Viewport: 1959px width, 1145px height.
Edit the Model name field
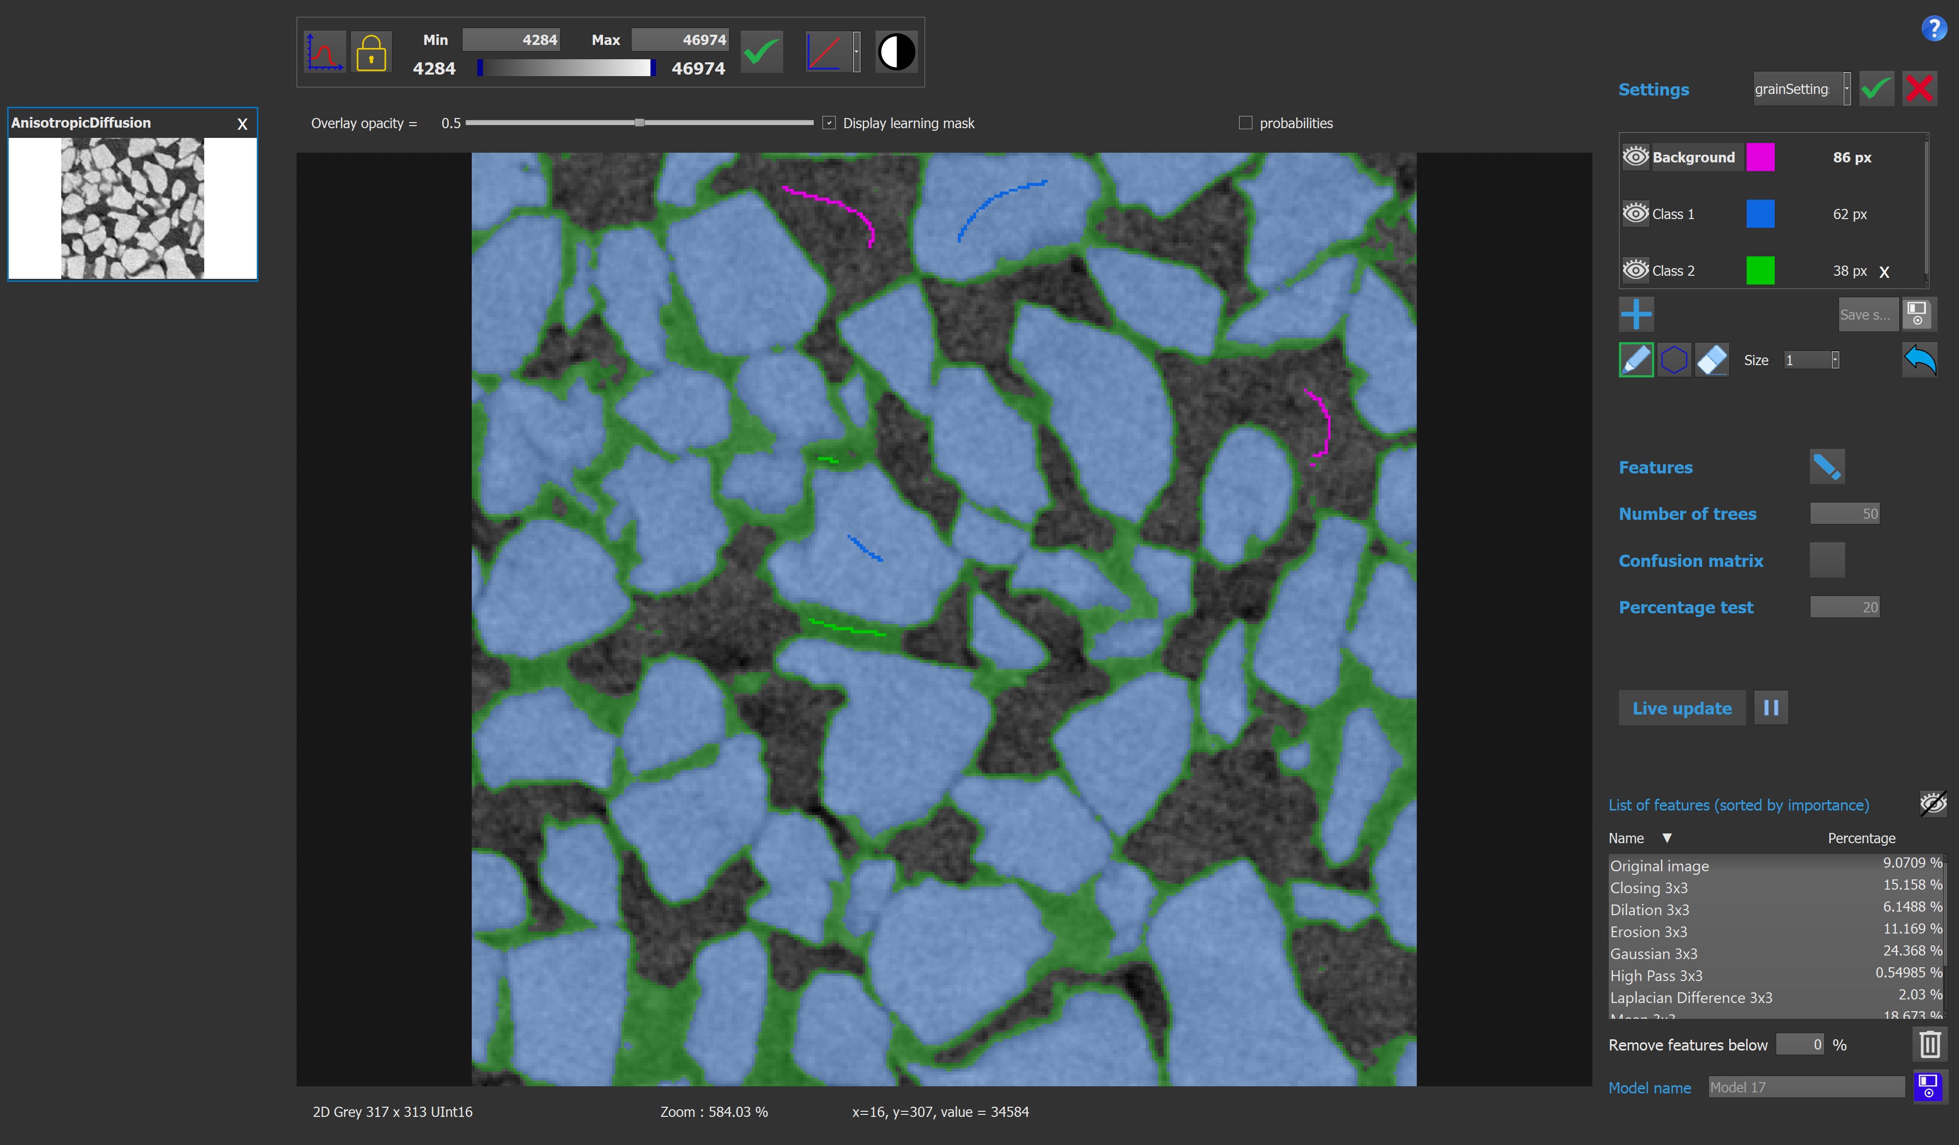pyautogui.click(x=1806, y=1087)
